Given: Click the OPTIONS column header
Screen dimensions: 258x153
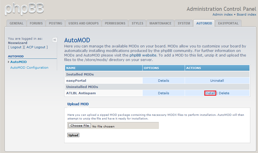Looking at the screenshot, I should click(x=164, y=68).
